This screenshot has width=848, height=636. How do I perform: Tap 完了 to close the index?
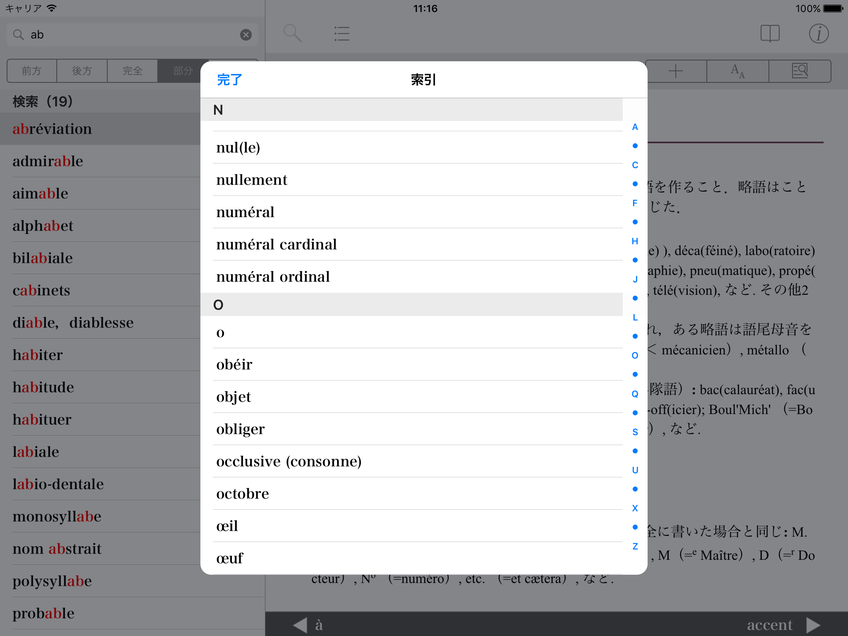coord(229,79)
